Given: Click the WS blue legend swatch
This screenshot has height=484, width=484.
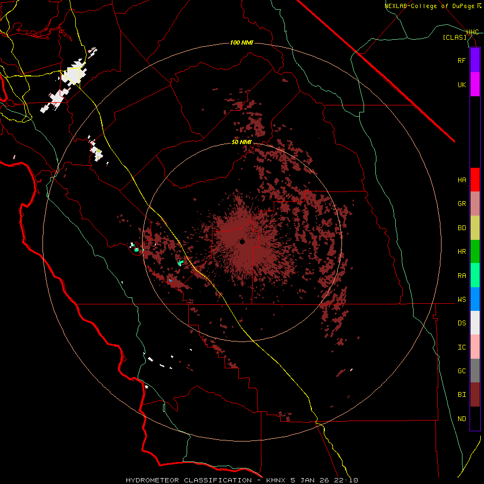Looking at the screenshot, I should (x=475, y=299).
